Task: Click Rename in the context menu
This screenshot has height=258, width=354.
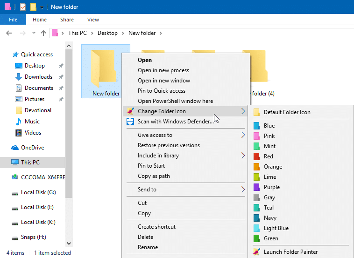Action: tap(185, 247)
